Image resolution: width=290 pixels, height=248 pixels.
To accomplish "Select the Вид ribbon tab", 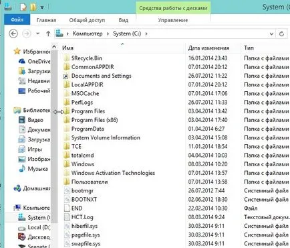I will pos(123,20).
